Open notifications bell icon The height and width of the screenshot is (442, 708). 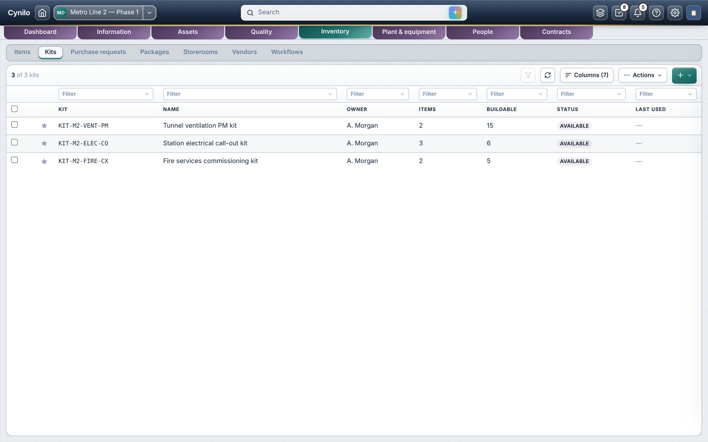pos(638,13)
